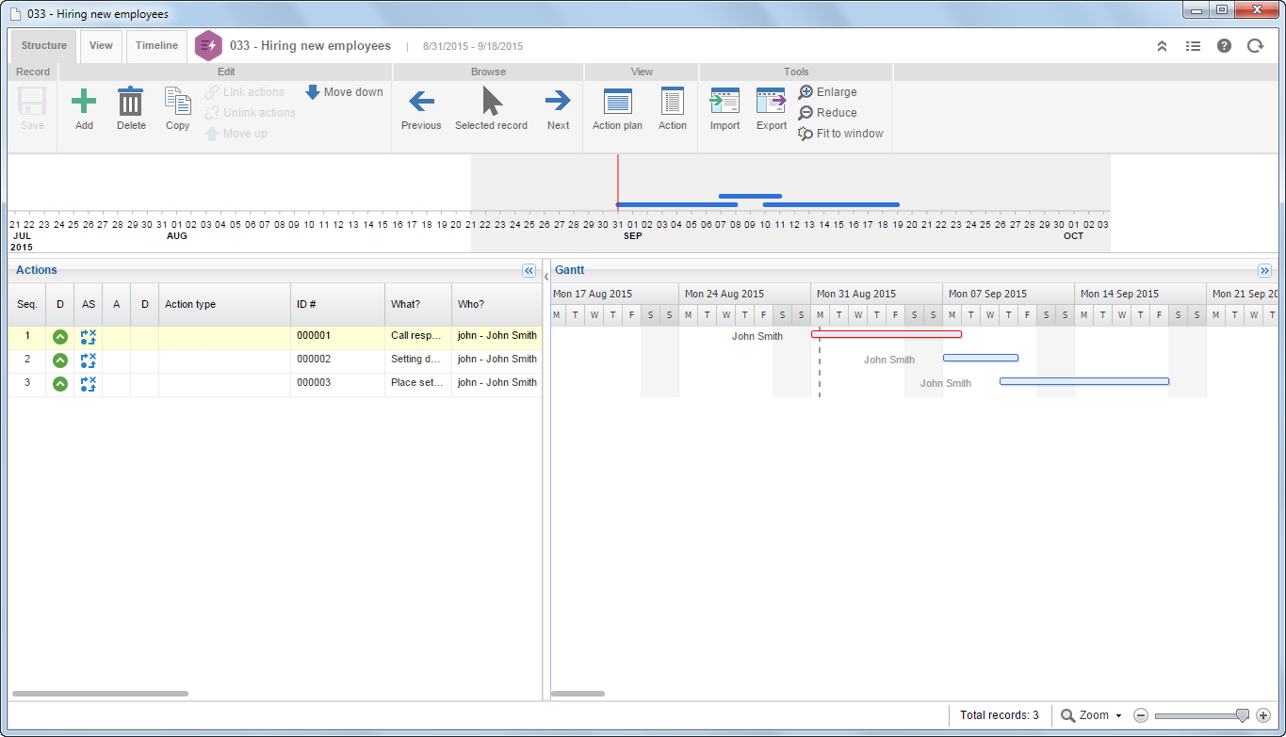Click the green status icon in row 1
Screen dimensions: 1286x737
[x=60, y=336]
